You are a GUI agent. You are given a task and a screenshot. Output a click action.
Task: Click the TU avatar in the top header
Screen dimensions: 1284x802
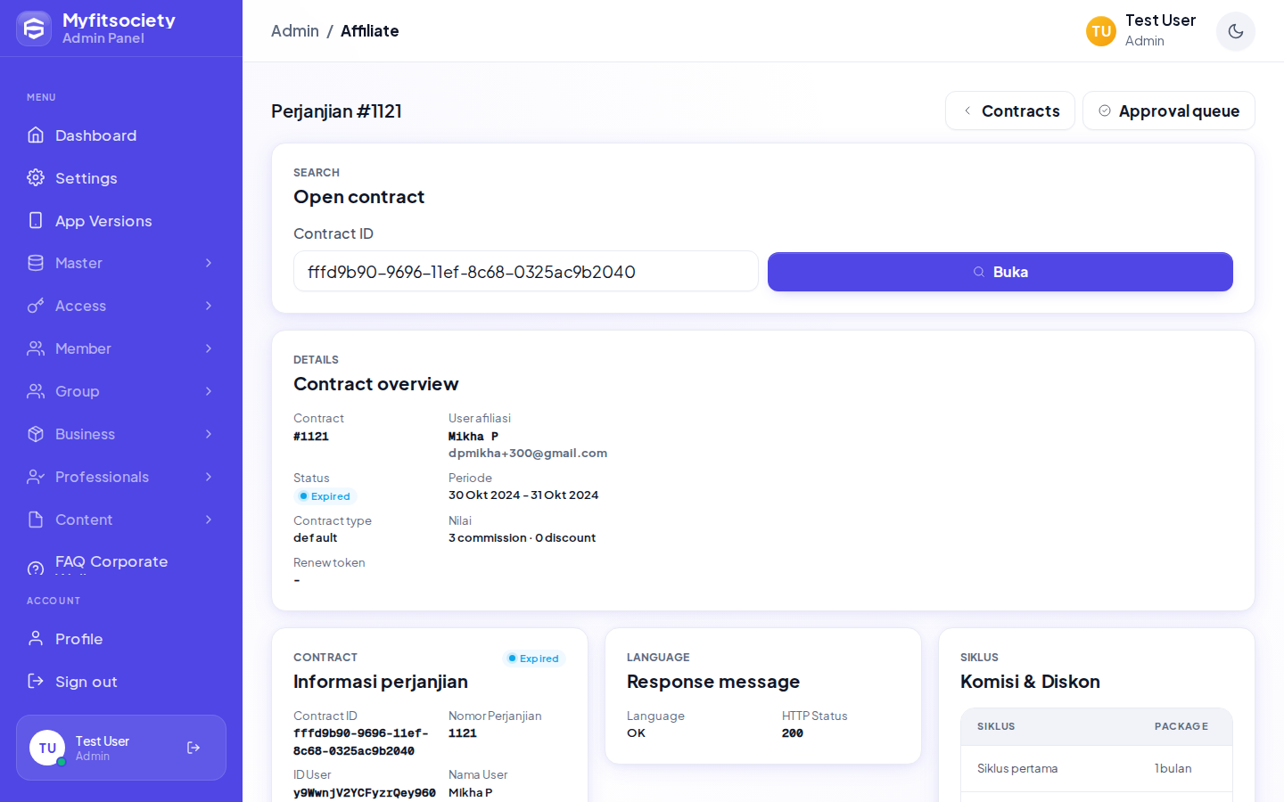(1101, 31)
